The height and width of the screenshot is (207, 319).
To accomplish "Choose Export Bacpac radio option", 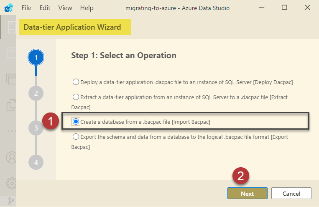I will coord(76,137).
